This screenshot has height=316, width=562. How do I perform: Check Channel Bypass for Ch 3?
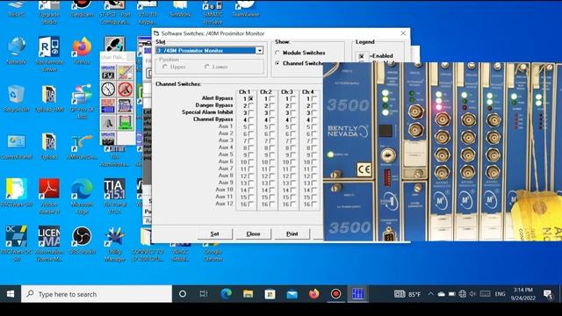pyautogui.click(x=292, y=119)
